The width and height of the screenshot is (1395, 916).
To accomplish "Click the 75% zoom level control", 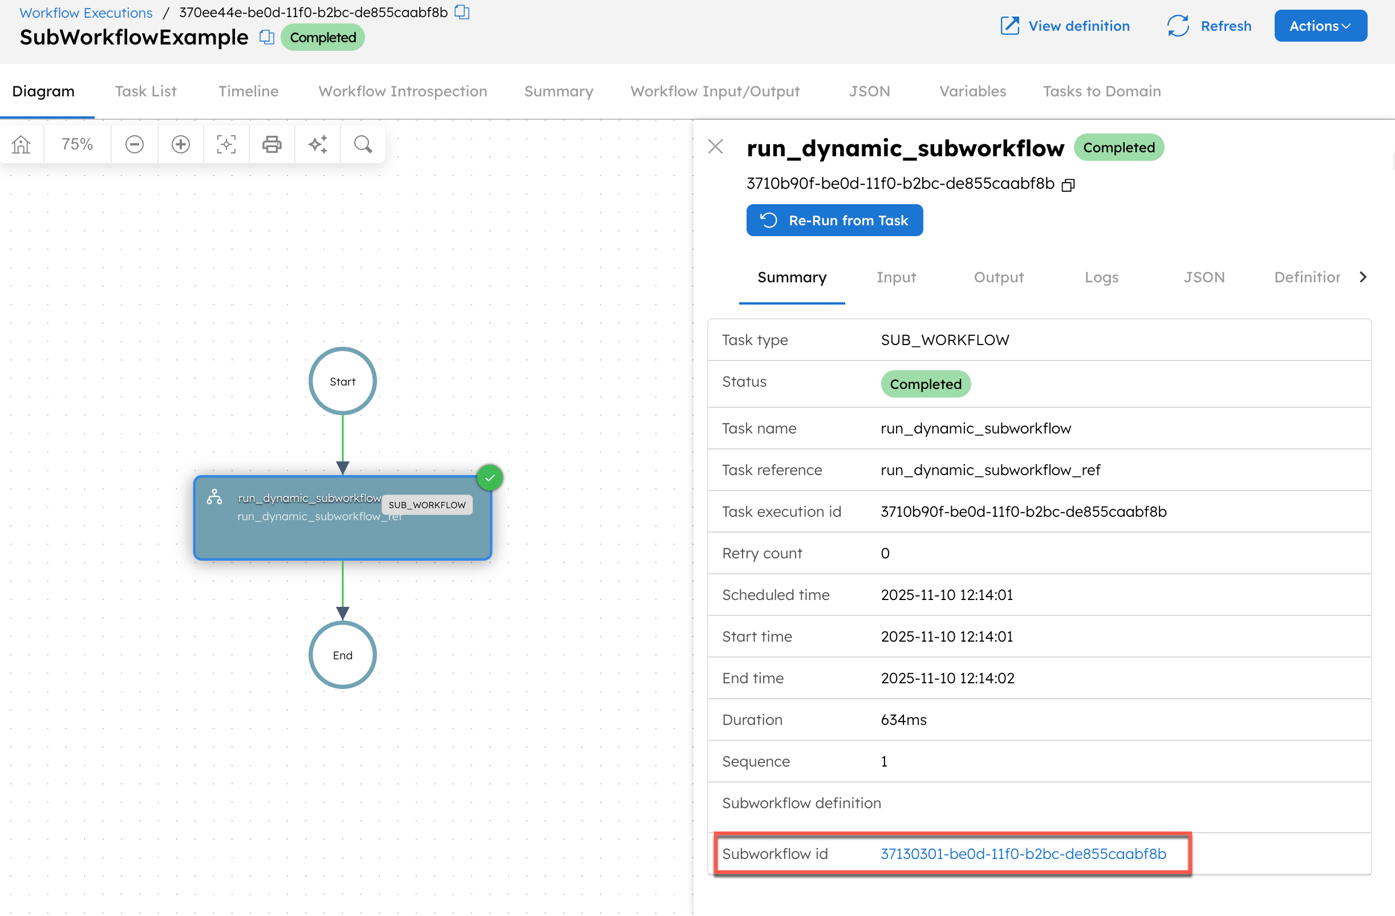I will [77, 144].
